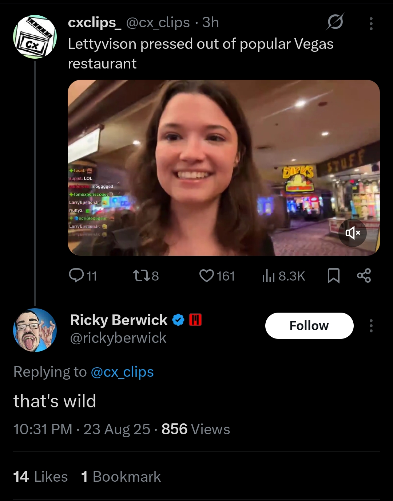Follow Ricky Berwick

pyautogui.click(x=309, y=326)
